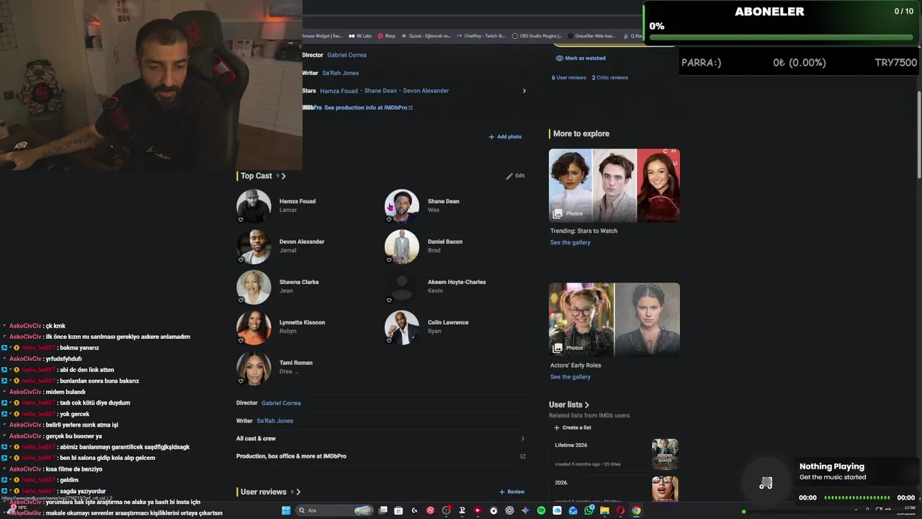
Task: Click the eye icon beside Mark as watched
Action: pos(559,58)
